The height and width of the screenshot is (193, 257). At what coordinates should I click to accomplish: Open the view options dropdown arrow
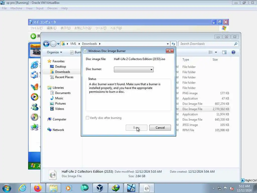pyautogui.click(x=216, y=52)
